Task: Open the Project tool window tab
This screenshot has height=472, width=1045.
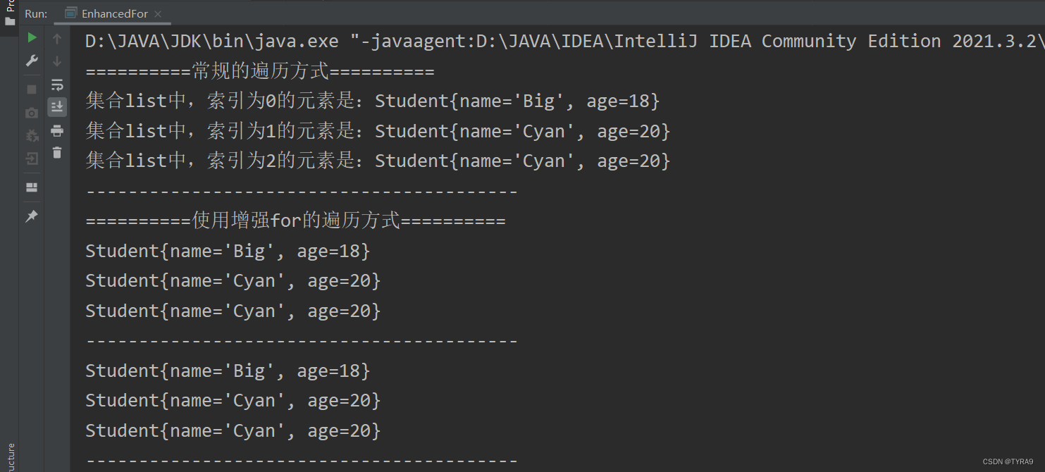Action: pyautogui.click(x=9, y=13)
